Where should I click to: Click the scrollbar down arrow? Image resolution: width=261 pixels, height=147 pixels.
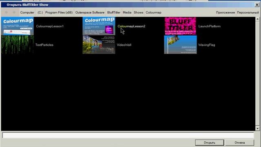click(x=257, y=128)
